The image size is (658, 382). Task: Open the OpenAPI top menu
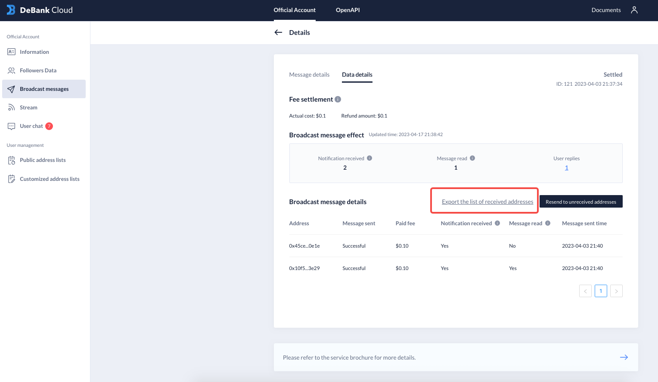[348, 10]
